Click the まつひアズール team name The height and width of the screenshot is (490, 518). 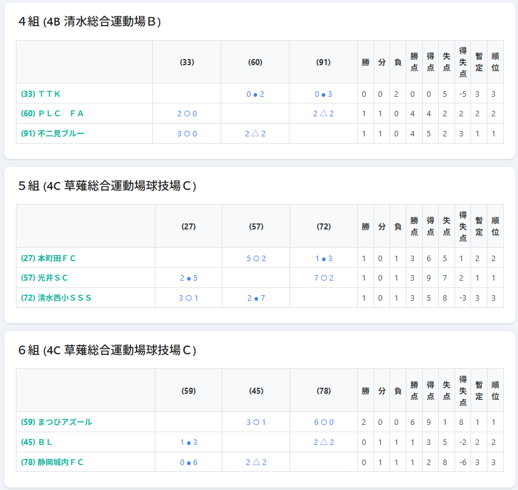(x=57, y=422)
